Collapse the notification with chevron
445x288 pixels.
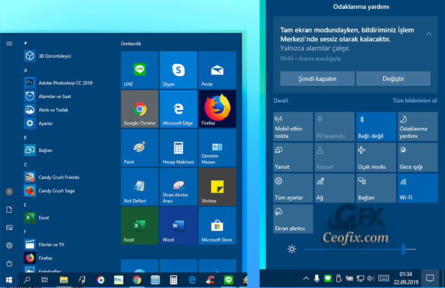click(x=428, y=34)
